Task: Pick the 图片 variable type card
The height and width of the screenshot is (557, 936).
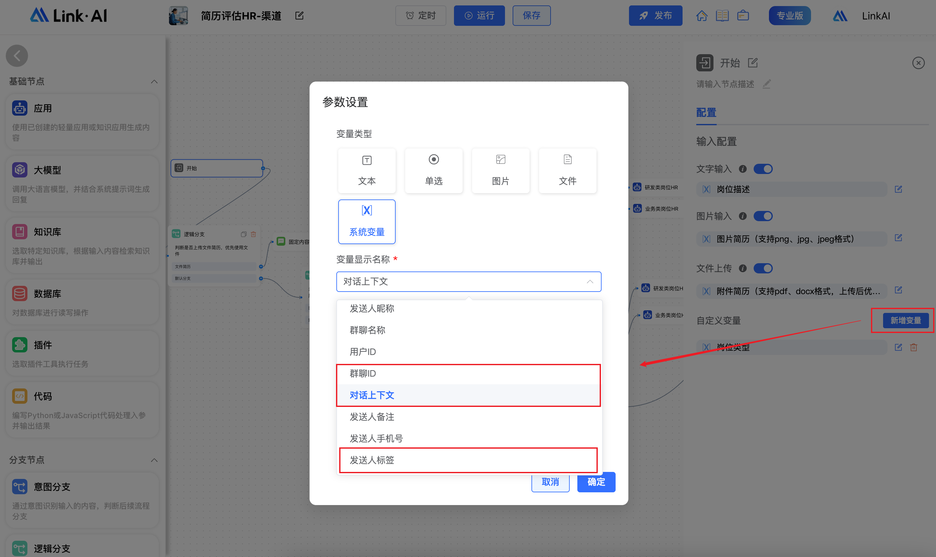Action: tap(501, 171)
